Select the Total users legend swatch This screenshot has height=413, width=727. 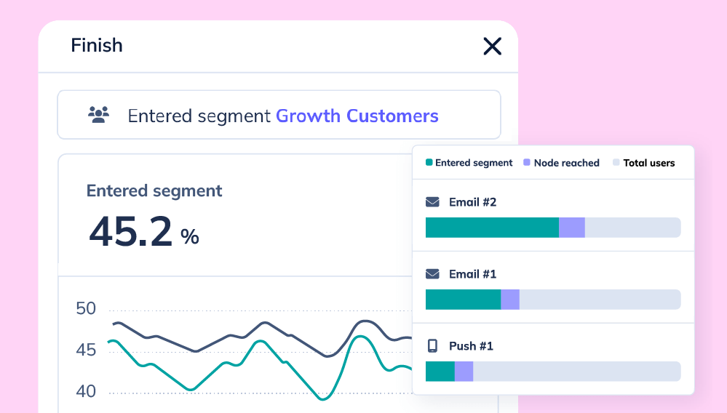click(x=616, y=162)
